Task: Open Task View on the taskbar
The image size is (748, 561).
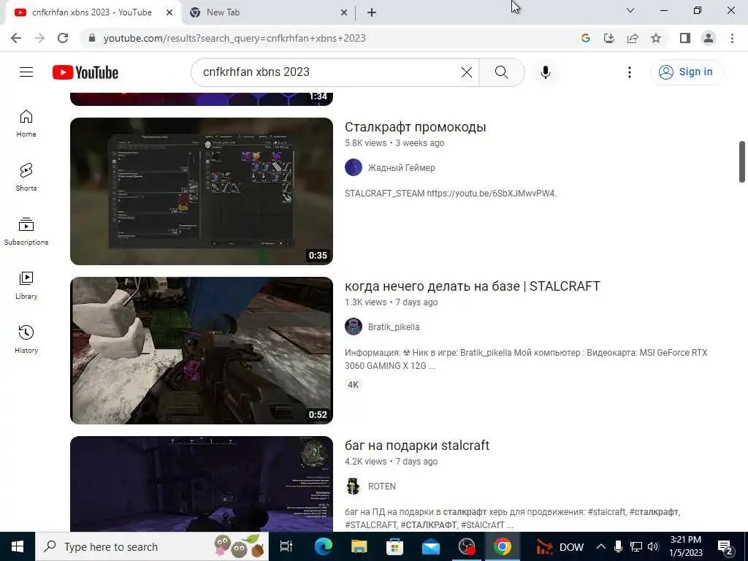Action: click(286, 546)
